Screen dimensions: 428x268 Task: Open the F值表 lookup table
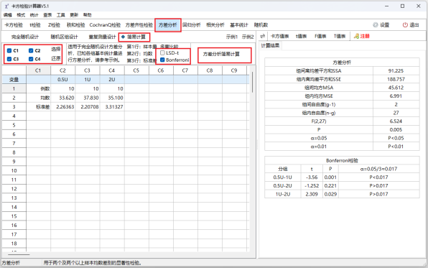tap(320, 36)
